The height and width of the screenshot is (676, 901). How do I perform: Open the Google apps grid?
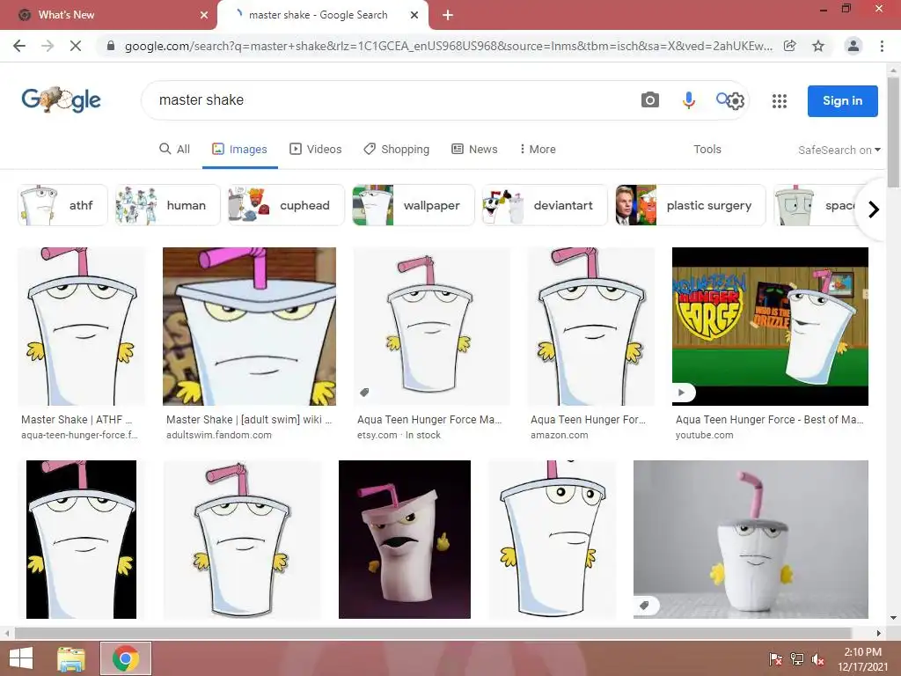point(780,101)
